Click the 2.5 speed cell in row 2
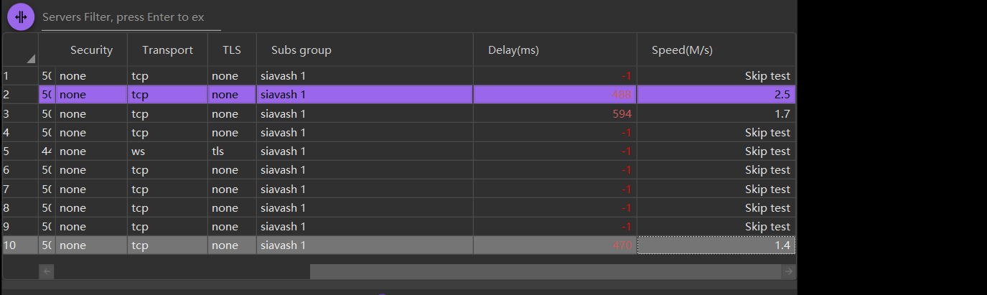 pos(716,95)
